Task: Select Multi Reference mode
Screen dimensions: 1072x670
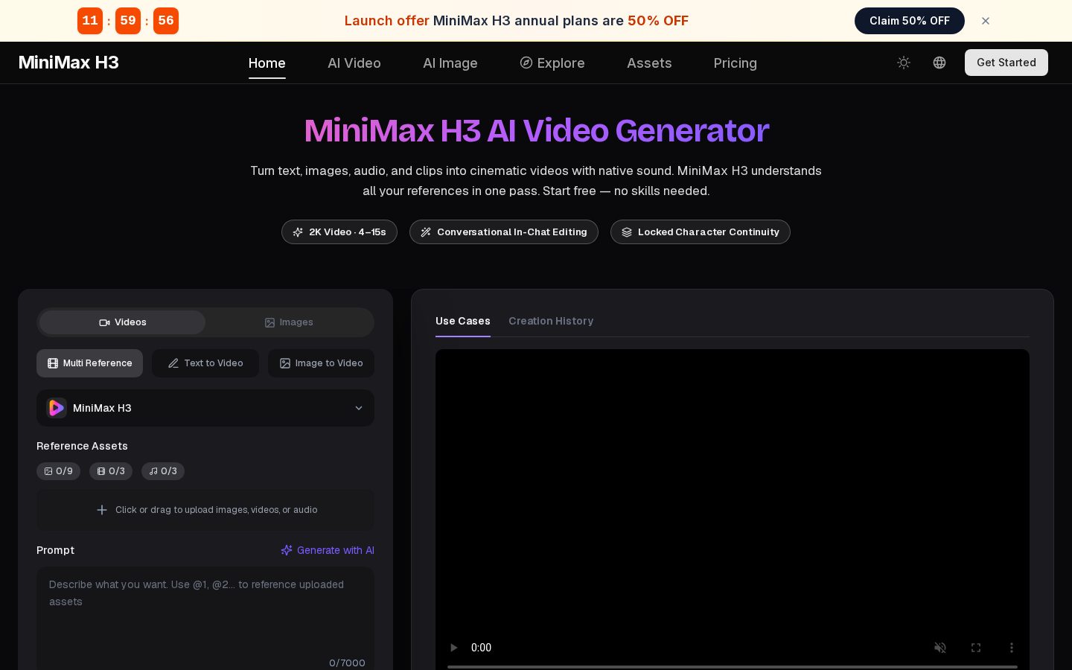Action: coord(89,363)
